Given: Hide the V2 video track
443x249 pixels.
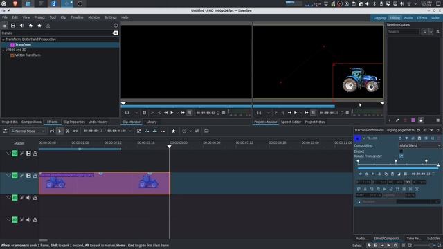Looking at the screenshot, I should [x=28, y=154].
